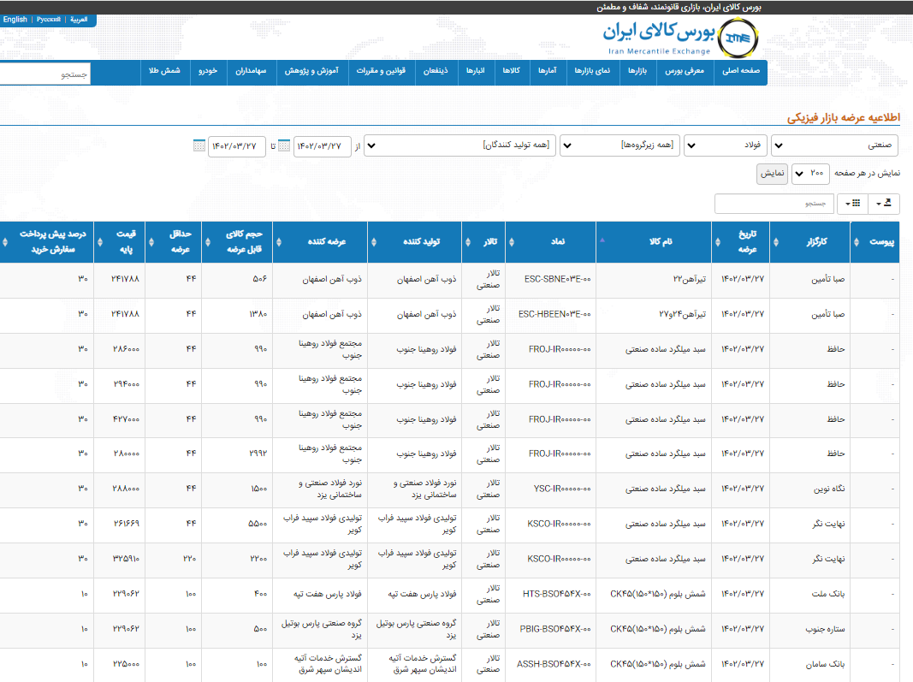Viewport: 913px width, 682px height.
Task: Click the نمایش button
Action: coord(772,174)
